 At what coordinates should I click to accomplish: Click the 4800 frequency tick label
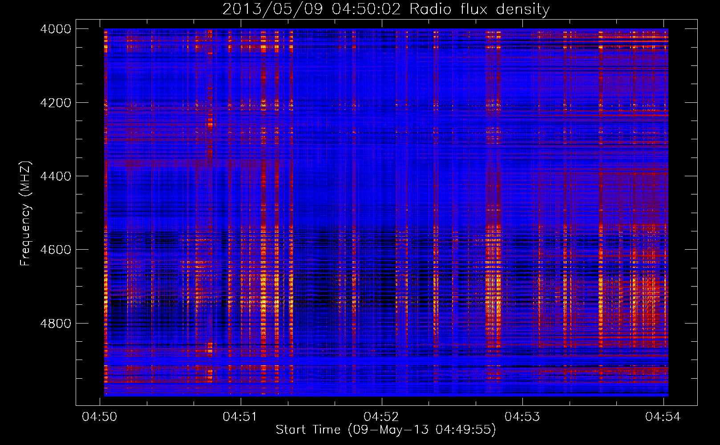point(55,323)
